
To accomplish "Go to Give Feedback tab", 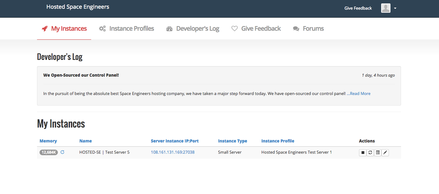I will coord(256,29).
